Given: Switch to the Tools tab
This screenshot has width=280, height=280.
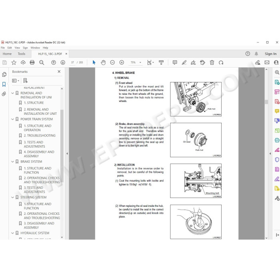Looking at the screenshot, I should pyautogui.click(x=22, y=54).
